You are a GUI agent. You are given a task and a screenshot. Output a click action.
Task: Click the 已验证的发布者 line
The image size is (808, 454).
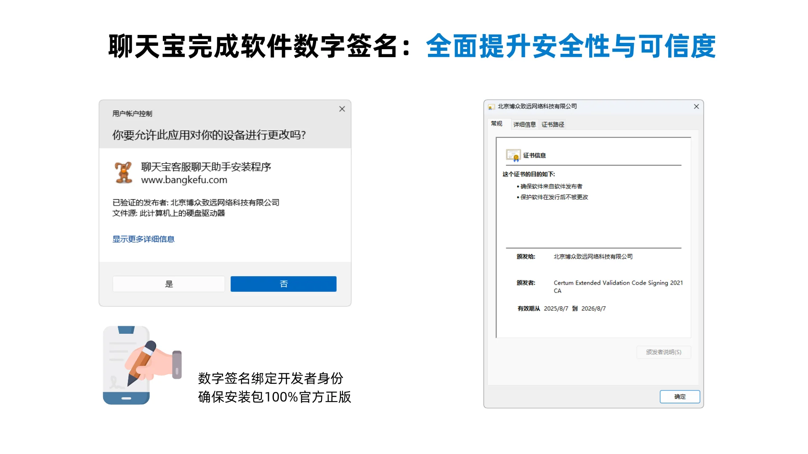click(x=196, y=203)
